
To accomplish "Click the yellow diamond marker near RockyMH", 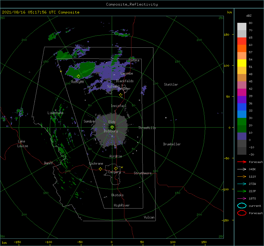I will pos(78,76).
